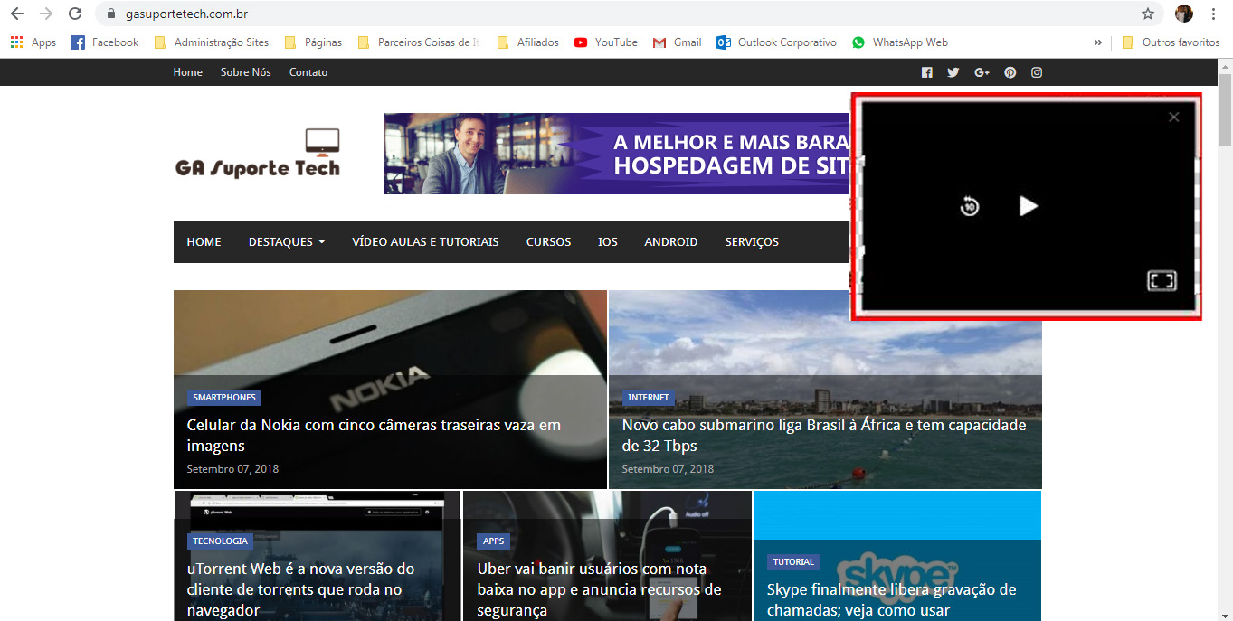Play the picture-in-picture video
1233x621 pixels.
pos(1028,206)
